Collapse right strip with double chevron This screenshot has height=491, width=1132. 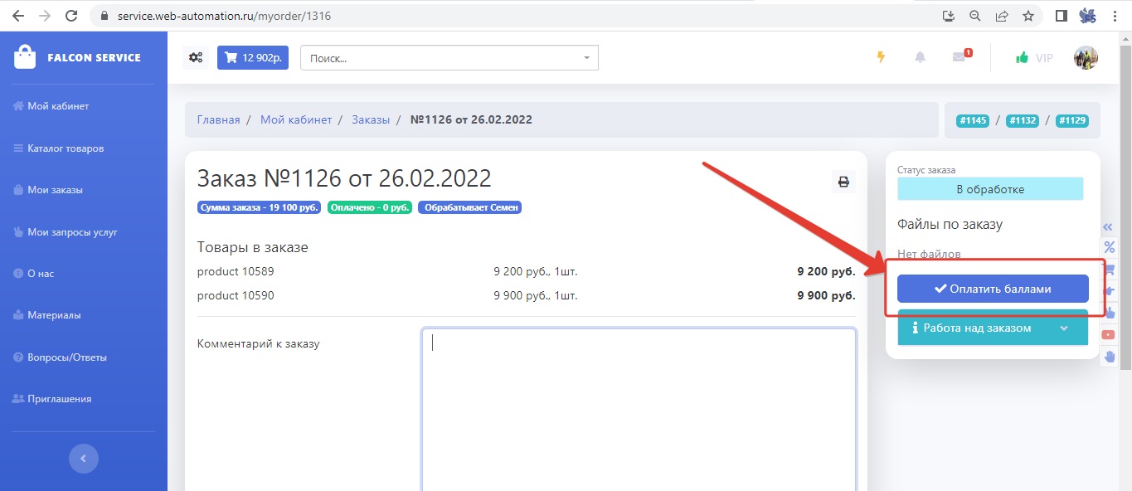coord(1108,227)
